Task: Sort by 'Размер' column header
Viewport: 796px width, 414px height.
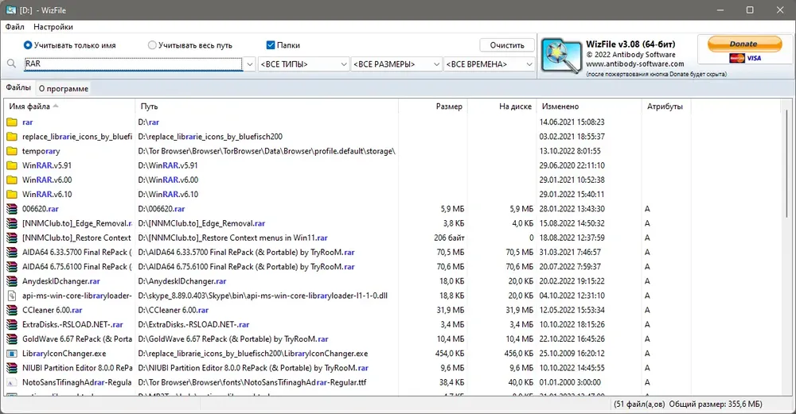Action: 432,106
